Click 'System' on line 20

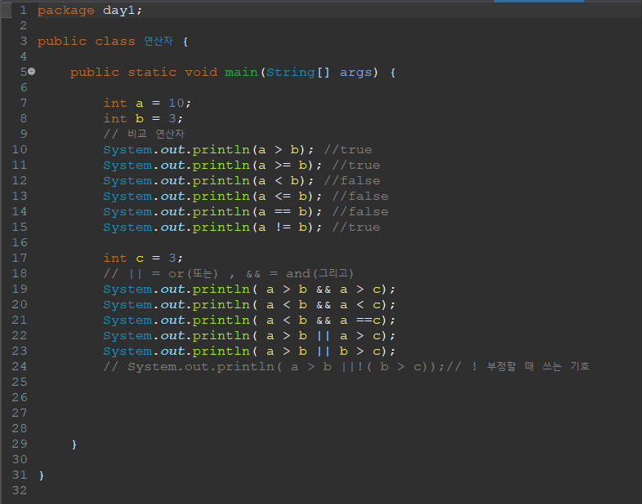127,305
